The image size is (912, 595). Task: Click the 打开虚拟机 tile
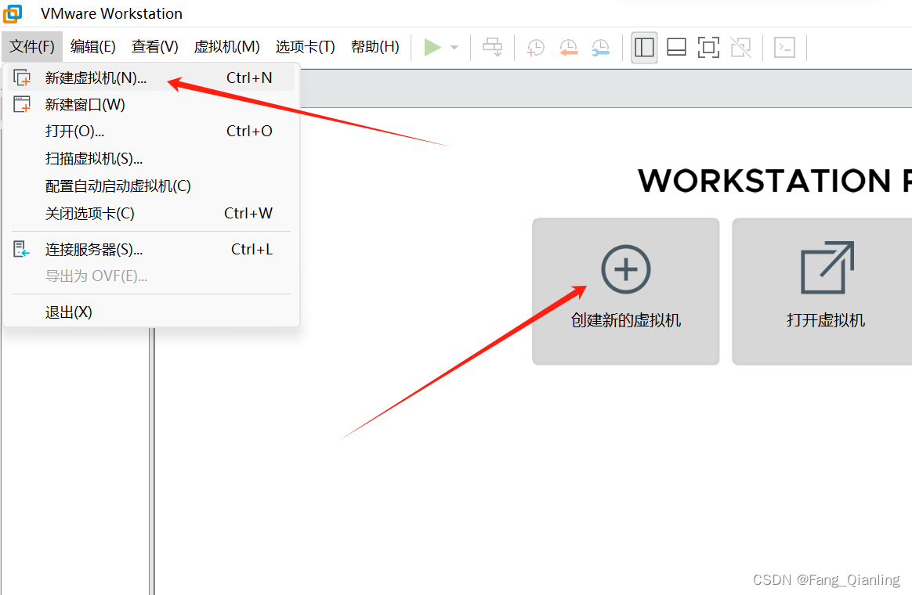click(x=822, y=292)
